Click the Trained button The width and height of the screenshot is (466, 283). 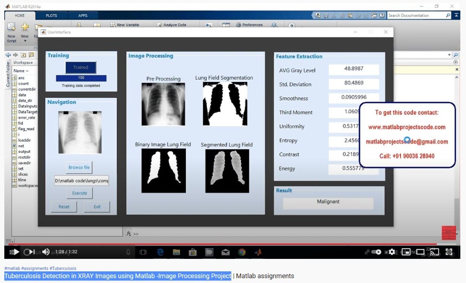point(81,67)
